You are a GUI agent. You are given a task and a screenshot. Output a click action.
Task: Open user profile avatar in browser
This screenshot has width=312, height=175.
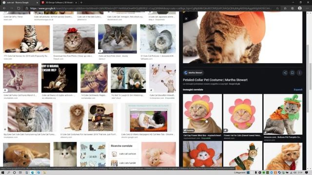point(300,8)
